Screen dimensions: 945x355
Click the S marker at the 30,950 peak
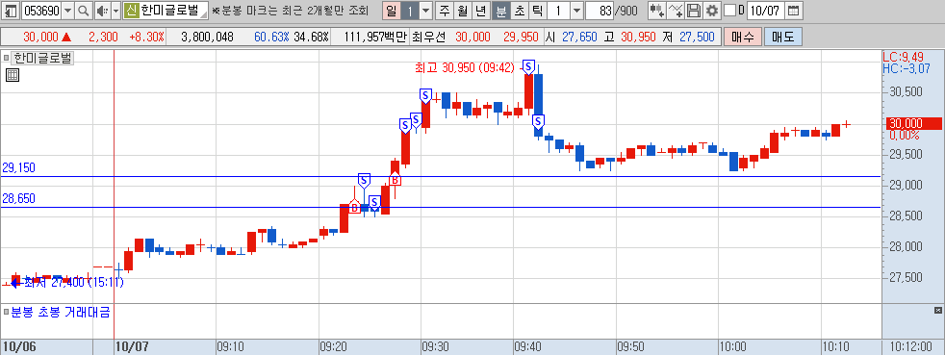[528, 66]
